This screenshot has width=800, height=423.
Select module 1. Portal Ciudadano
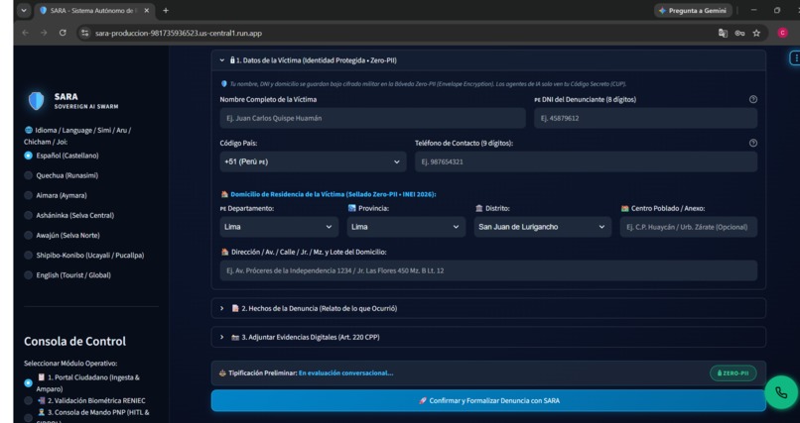81,382
